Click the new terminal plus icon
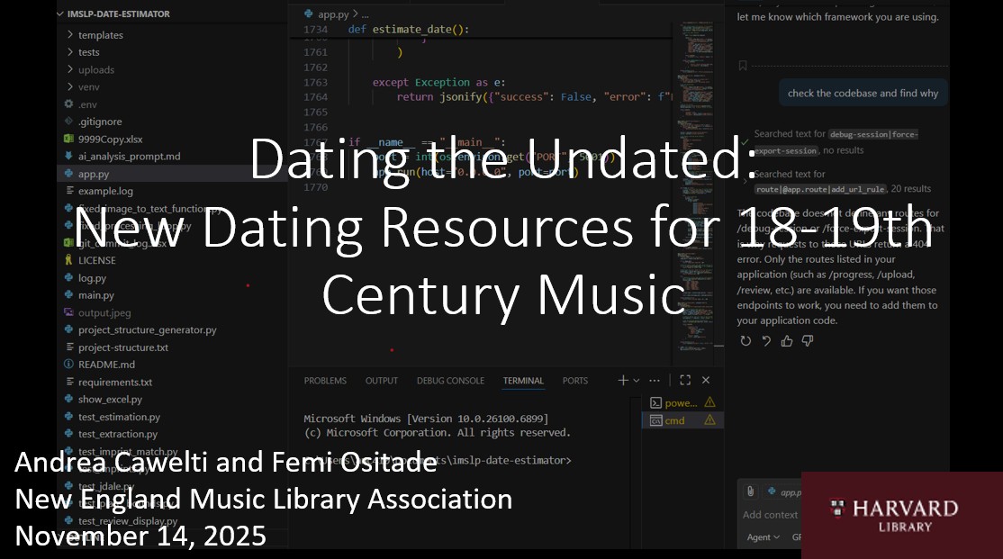Screen dimensions: 1003x559 pos(622,381)
